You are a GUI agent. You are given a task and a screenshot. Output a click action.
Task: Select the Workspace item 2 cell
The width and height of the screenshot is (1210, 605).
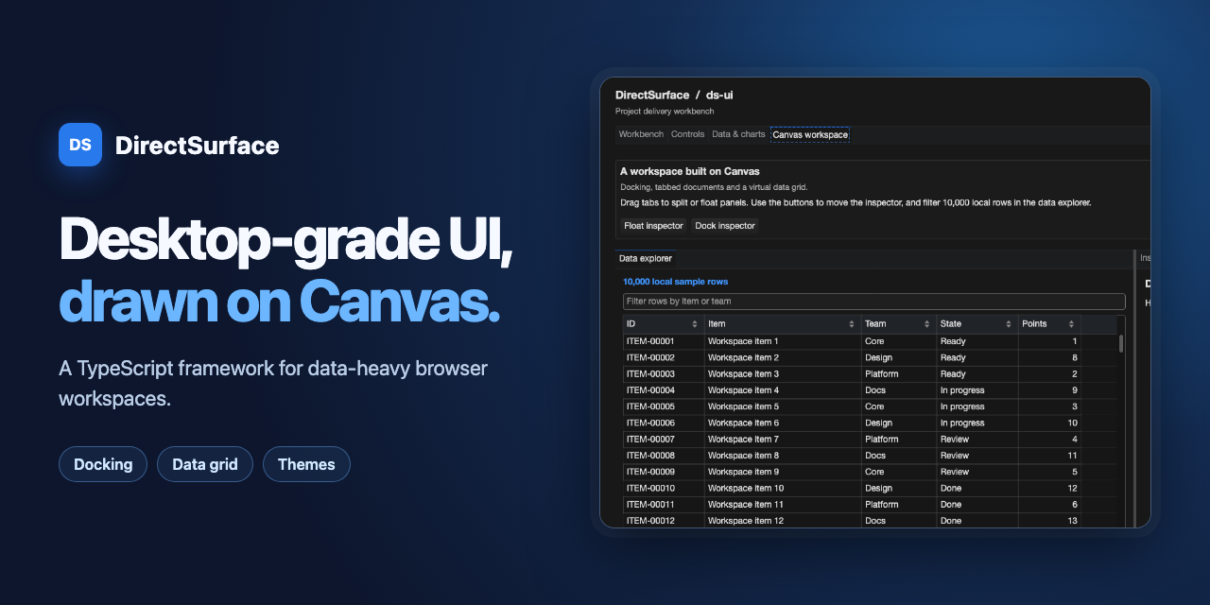[783, 358]
